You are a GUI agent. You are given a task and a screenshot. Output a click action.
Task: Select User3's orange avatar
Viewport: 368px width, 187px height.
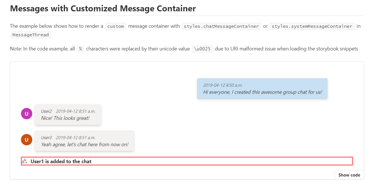click(26, 140)
